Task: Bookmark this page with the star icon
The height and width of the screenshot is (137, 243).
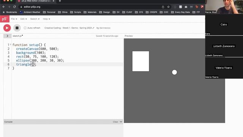Action: (x=168, y=7)
